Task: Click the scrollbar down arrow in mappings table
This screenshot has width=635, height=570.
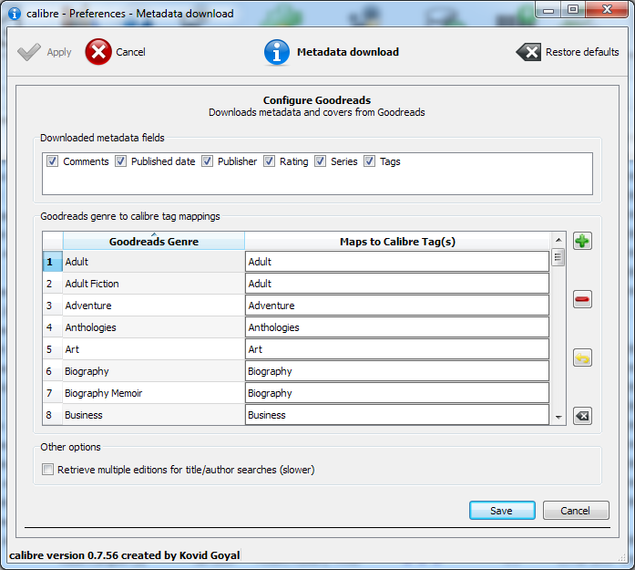Action: [x=558, y=417]
